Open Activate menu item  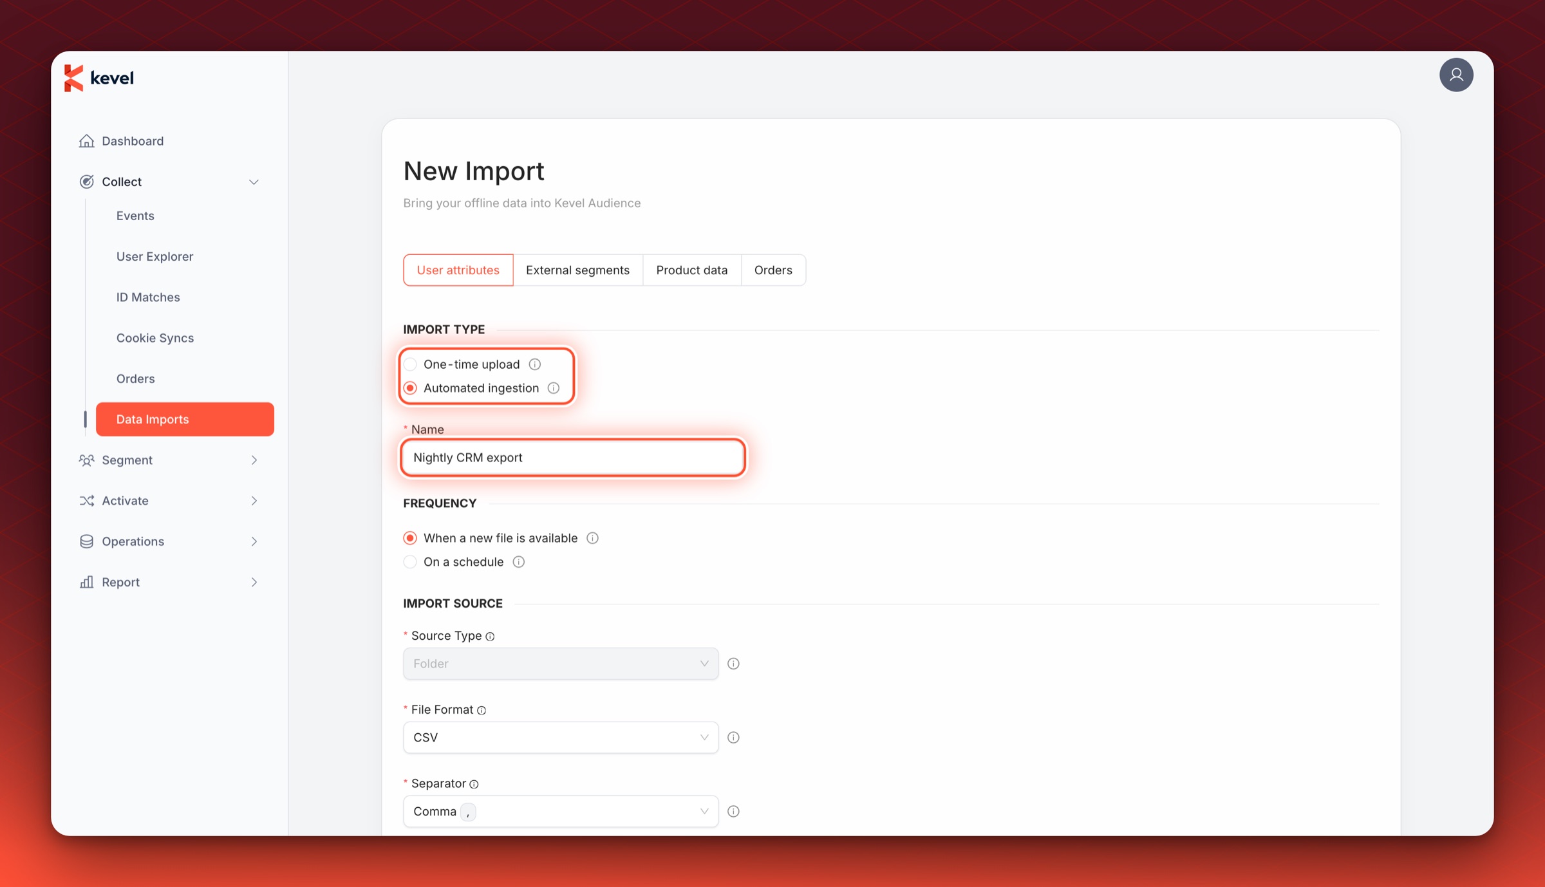coord(125,501)
